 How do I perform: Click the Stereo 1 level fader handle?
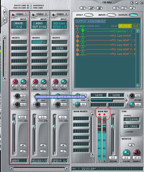[14, 122]
